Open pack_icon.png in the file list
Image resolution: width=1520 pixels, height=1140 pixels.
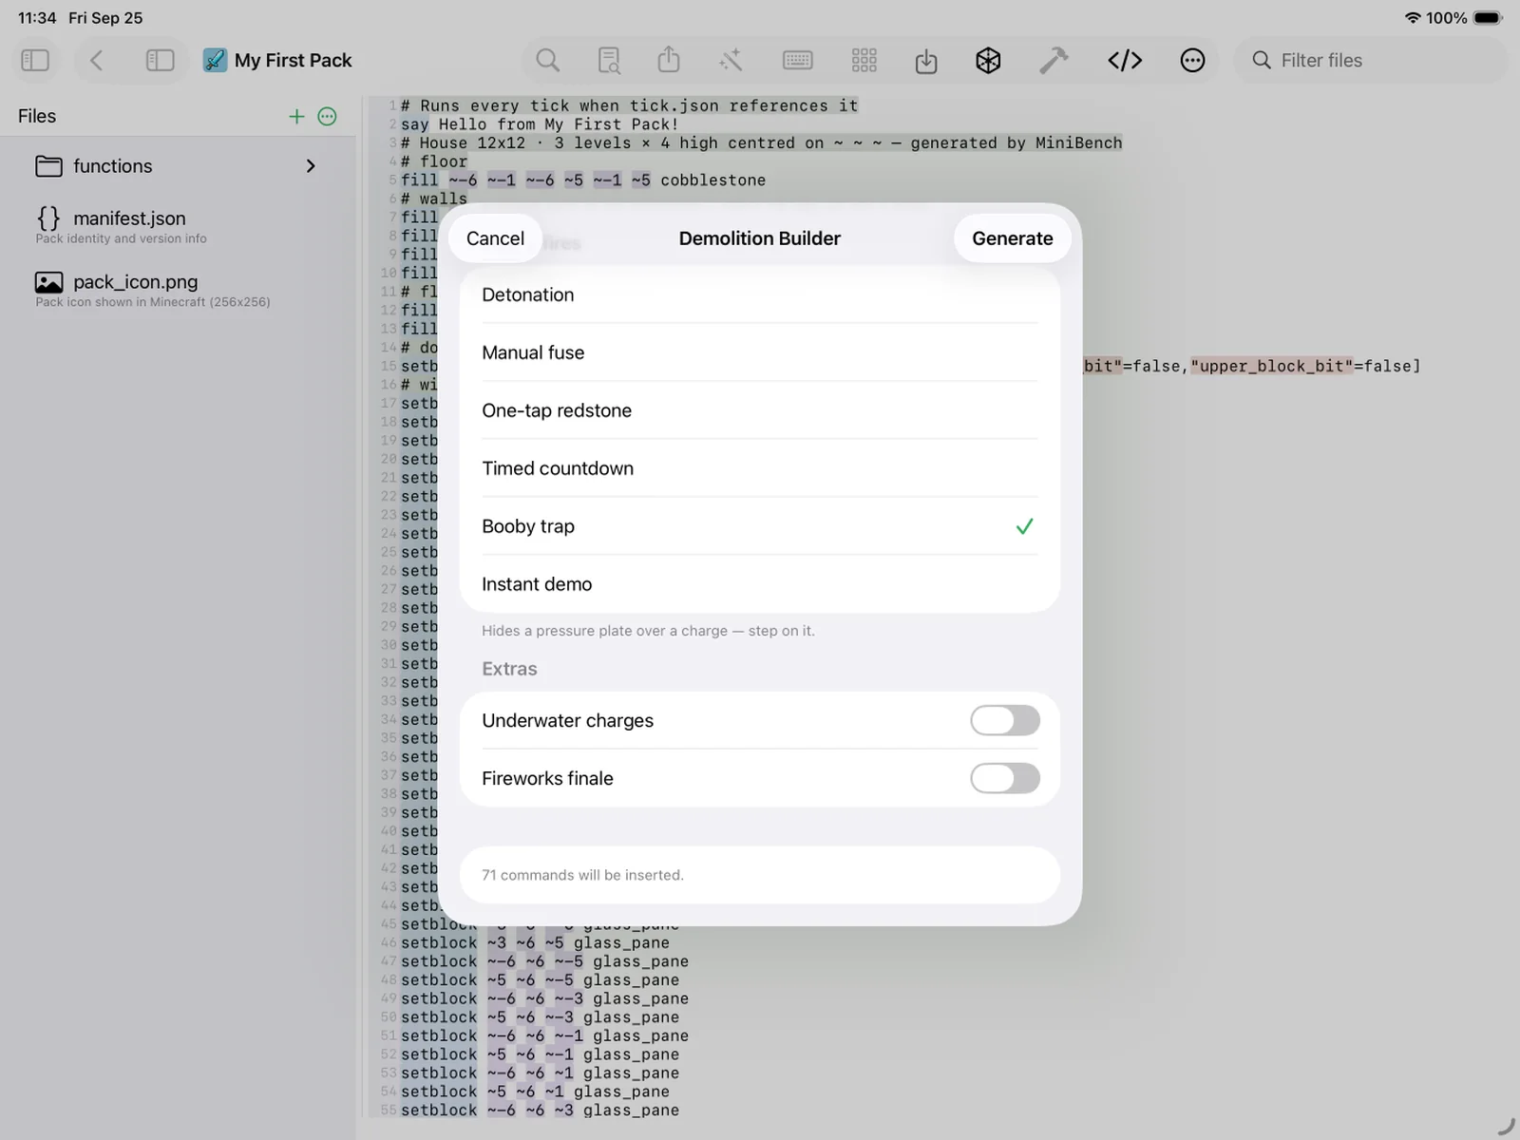coord(179,290)
